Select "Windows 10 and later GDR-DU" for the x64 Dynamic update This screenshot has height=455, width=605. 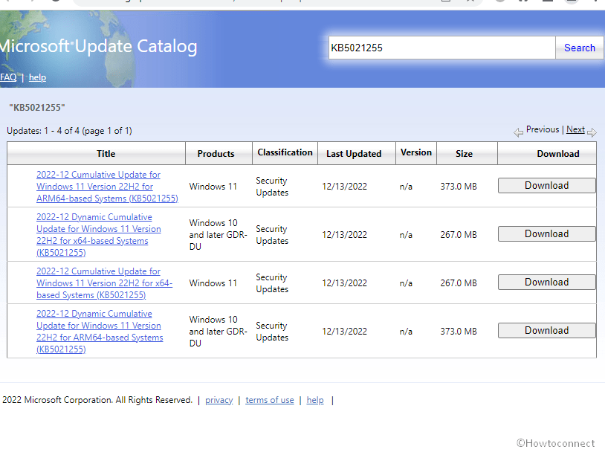[218, 235]
